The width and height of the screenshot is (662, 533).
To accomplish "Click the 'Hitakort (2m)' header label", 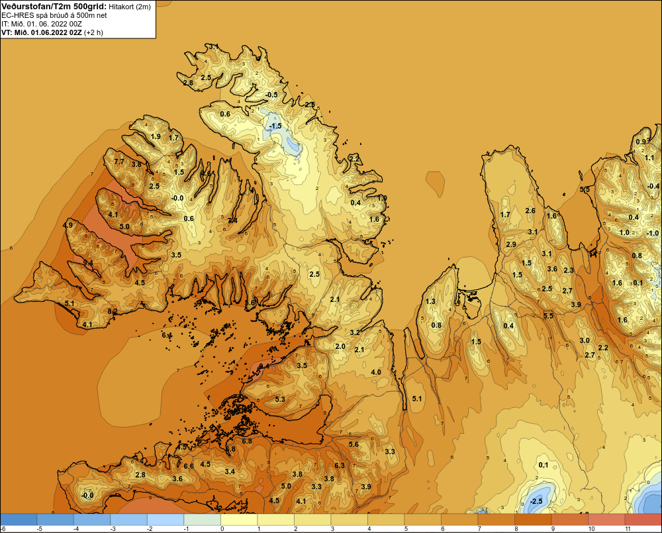I will (x=129, y=7).
